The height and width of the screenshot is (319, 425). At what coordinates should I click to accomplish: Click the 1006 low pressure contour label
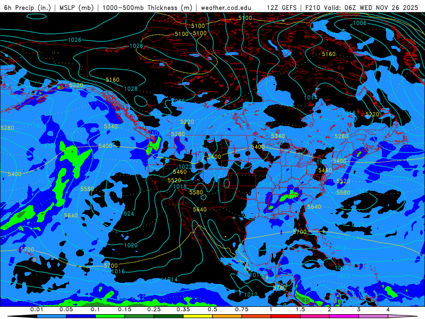pyautogui.click(x=360, y=23)
